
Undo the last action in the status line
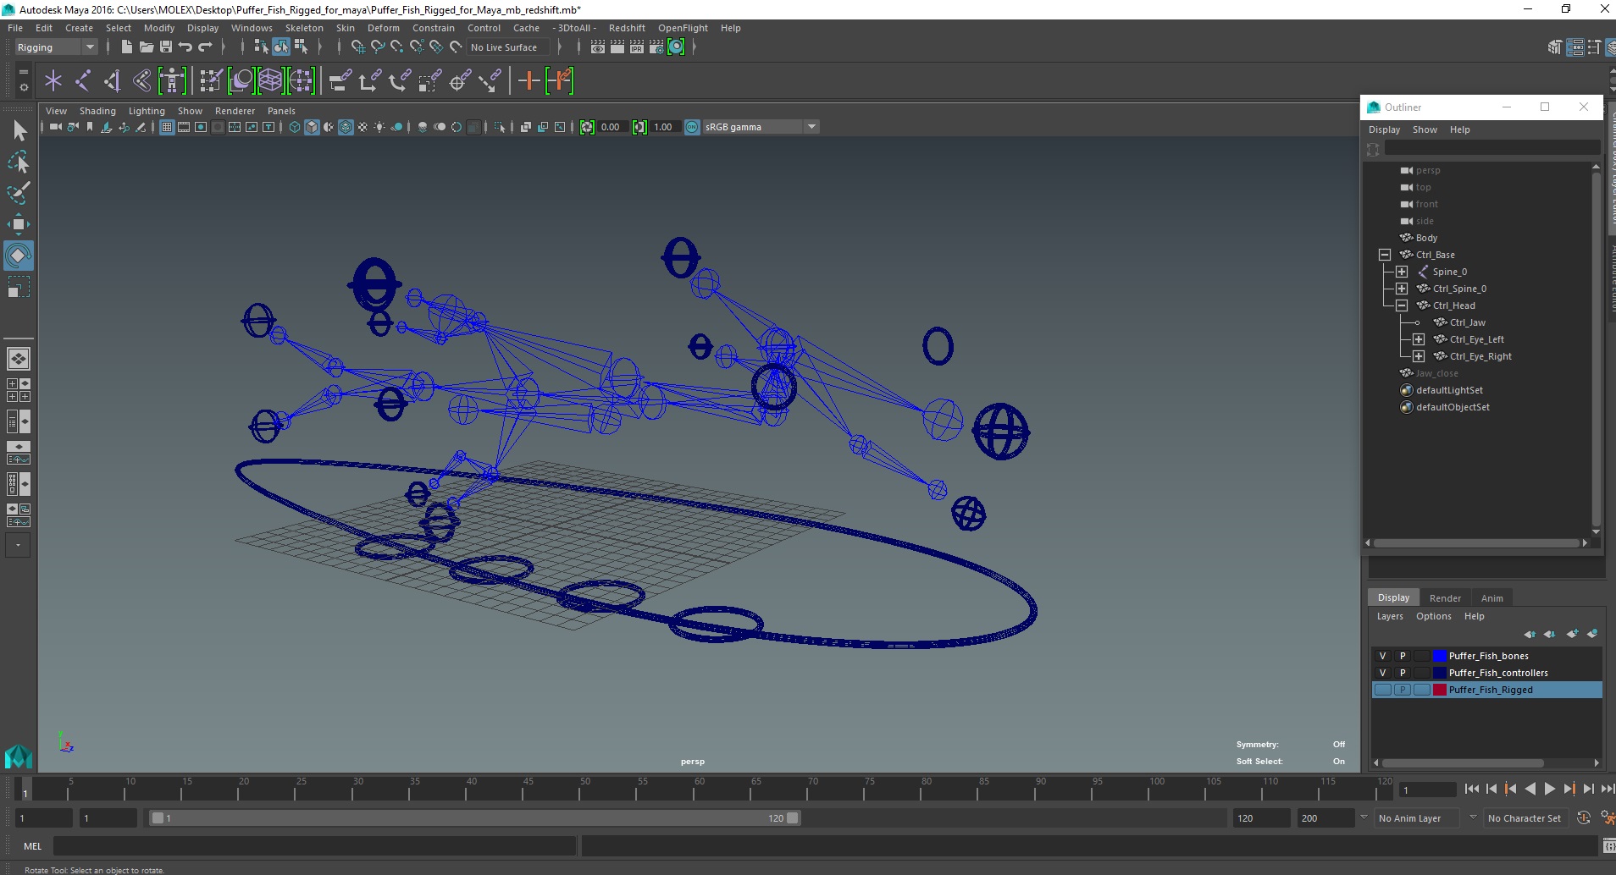tap(185, 47)
